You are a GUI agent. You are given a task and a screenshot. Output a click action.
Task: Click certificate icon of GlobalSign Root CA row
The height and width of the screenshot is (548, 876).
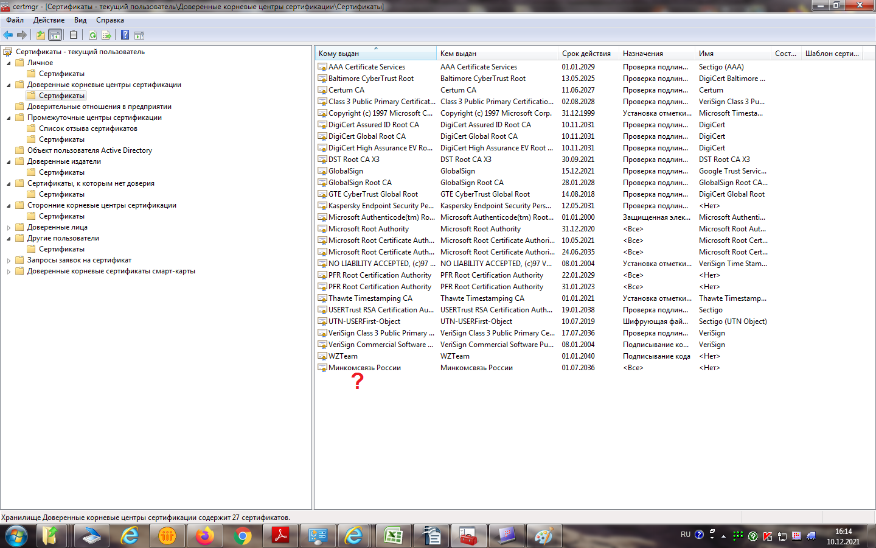pyautogui.click(x=322, y=183)
